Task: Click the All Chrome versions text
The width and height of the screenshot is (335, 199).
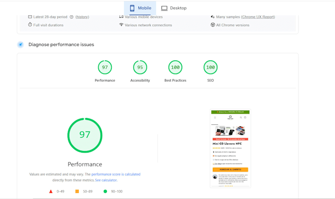Action: 233,25
